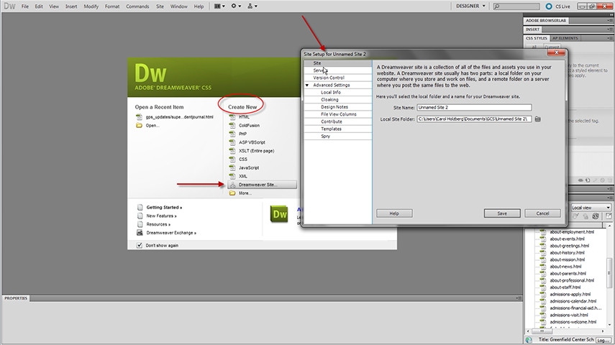This screenshot has width=615, height=345.
Task: Open the Insert panel options menu
Action: (x=609, y=29)
